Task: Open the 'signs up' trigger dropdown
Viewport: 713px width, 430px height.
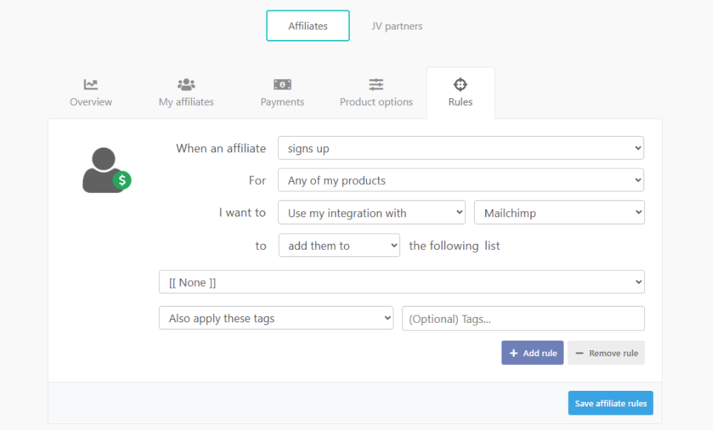Action: (x=461, y=149)
